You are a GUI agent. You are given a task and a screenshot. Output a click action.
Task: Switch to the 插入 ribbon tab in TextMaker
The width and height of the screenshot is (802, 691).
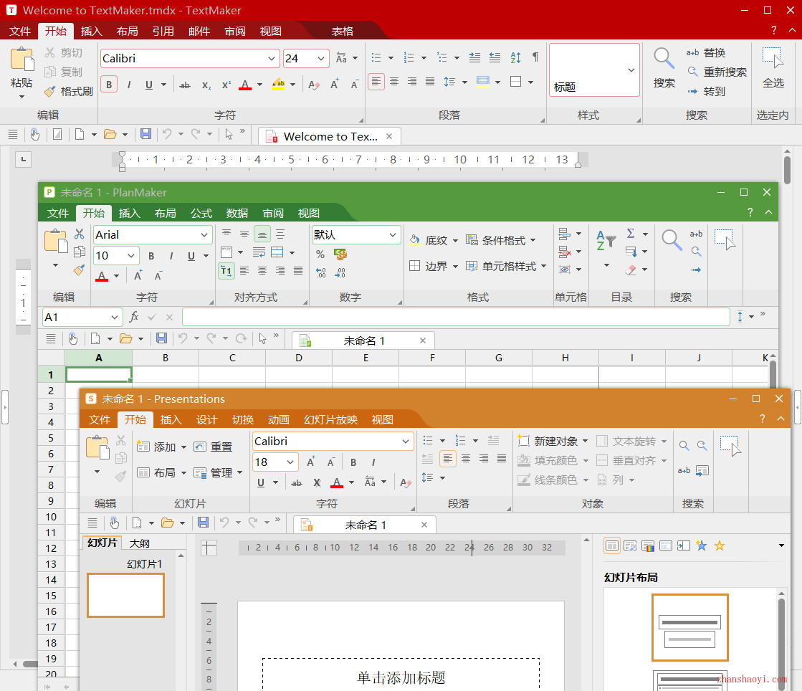tap(90, 31)
